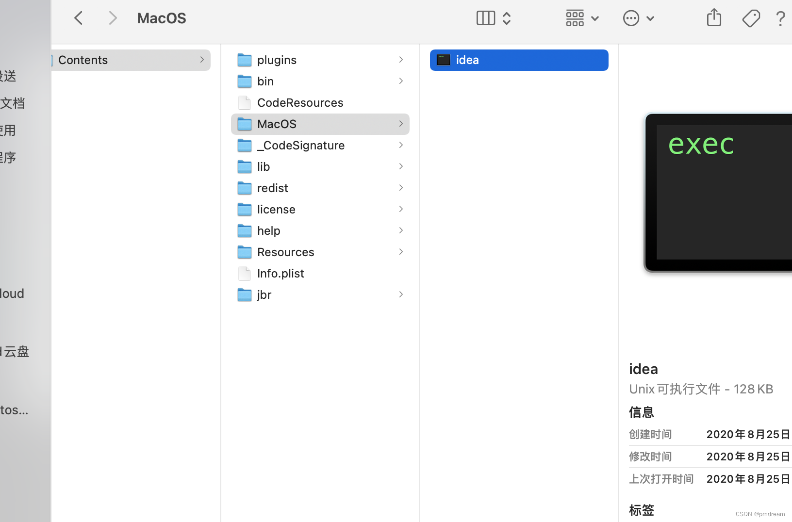Screen dimensions: 792x522
Task: Click the 上次打开时间 date value
Action: [x=749, y=479]
